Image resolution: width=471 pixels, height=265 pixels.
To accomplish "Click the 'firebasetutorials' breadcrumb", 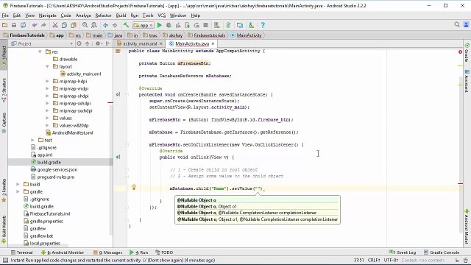I will [207, 35].
